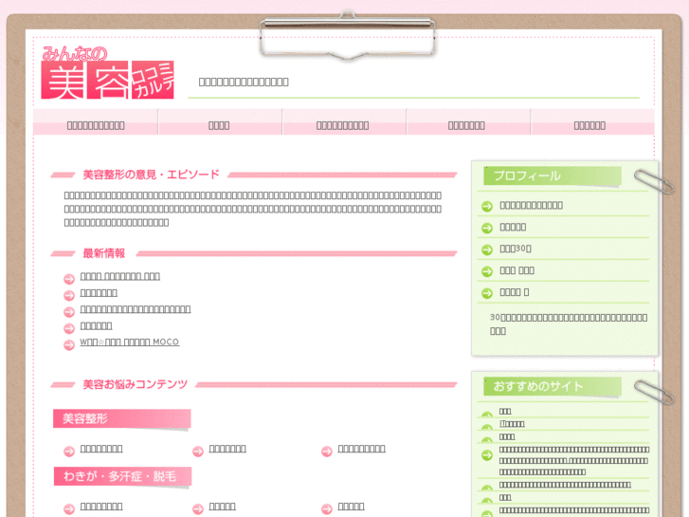Click the 美容整形の意見・エピソード section heading
Screen dimensions: 689x517
[x=151, y=175]
